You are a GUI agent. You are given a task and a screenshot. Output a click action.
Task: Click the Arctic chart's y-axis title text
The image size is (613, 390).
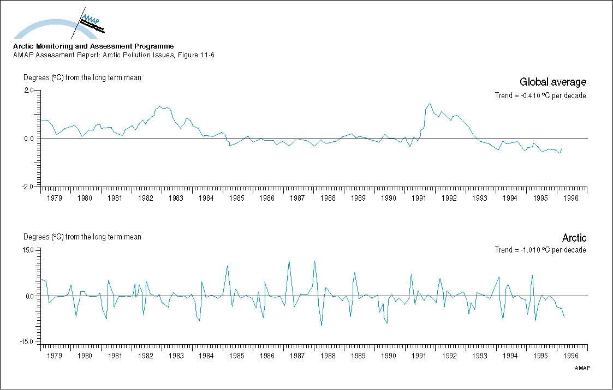coord(82,237)
